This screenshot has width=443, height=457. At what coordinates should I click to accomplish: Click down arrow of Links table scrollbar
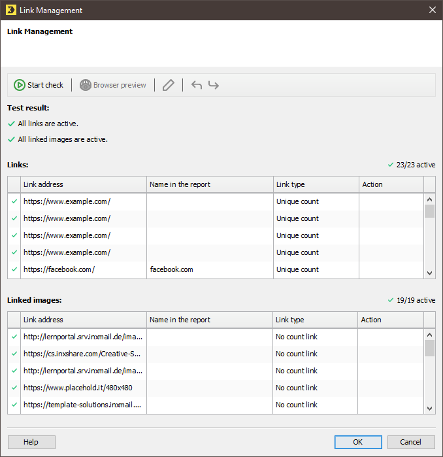tap(429, 273)
